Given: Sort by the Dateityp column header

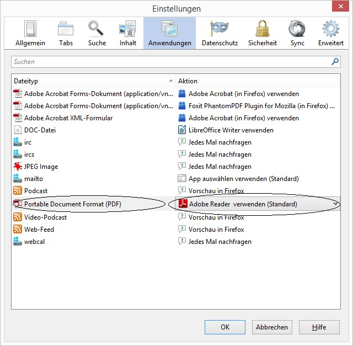Looking at the screenshot, I should (x=93, y=81).
